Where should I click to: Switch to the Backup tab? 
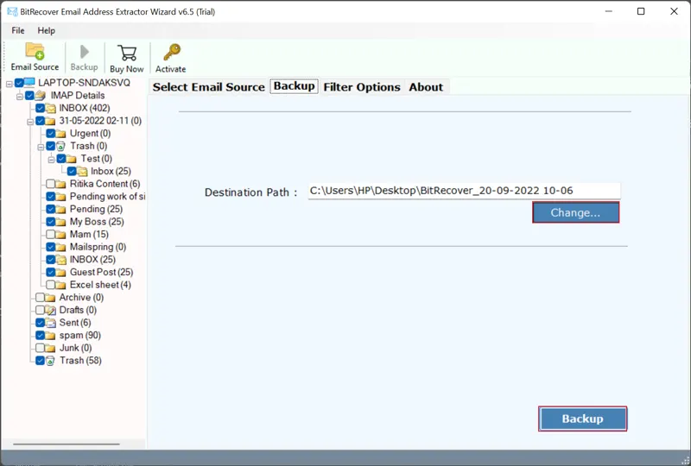tap(294, 86)
